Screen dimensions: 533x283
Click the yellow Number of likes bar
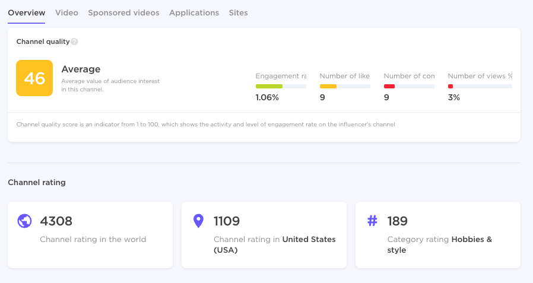pos(345,87)
